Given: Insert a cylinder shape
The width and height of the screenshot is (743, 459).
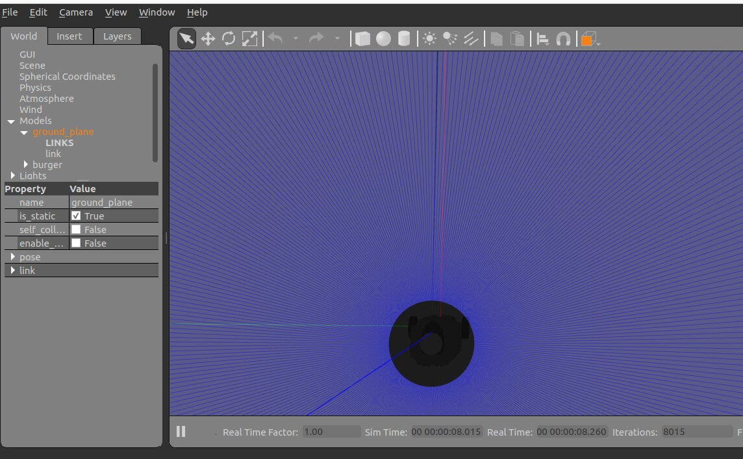Looking at the screenshot, I should pyautogui.click(x=404, y=39).
